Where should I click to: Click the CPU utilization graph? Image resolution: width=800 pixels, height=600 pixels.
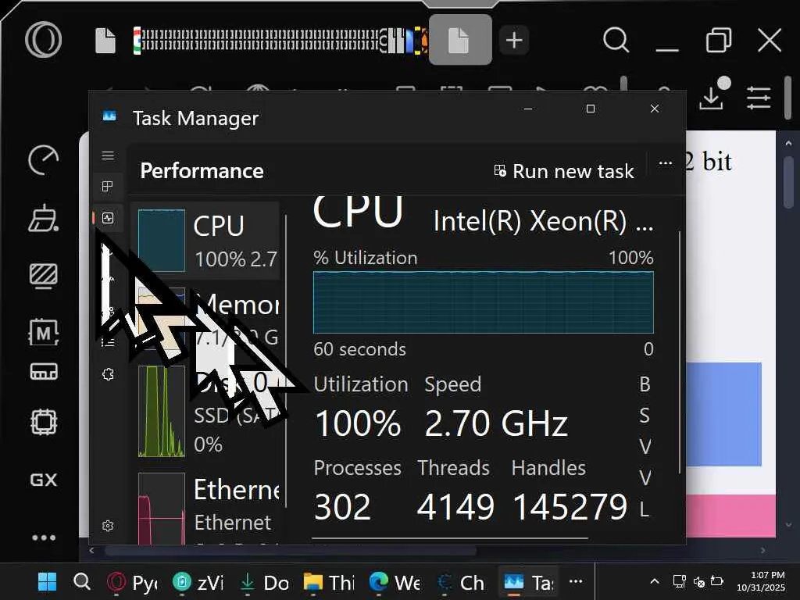483,302
